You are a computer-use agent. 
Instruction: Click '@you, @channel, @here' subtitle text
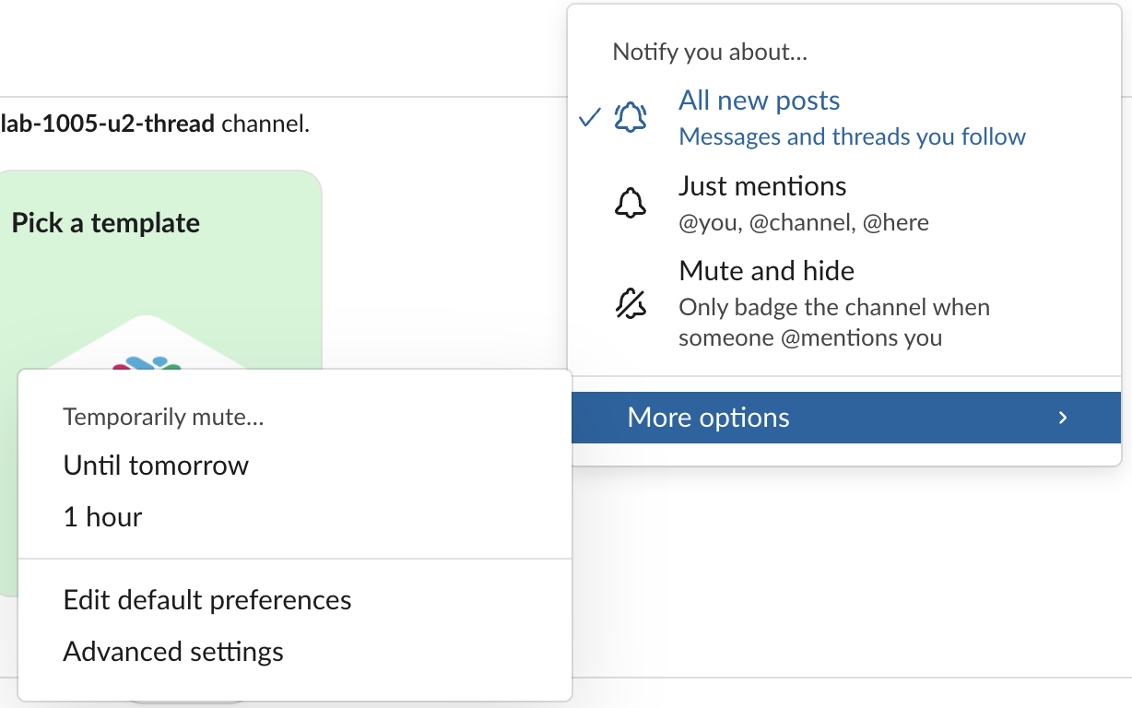804,222
